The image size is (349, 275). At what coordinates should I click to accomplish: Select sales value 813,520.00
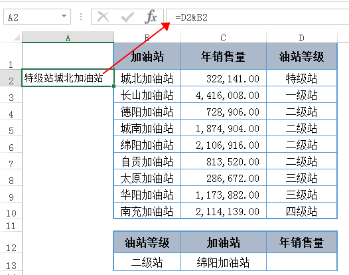[224, 161]
